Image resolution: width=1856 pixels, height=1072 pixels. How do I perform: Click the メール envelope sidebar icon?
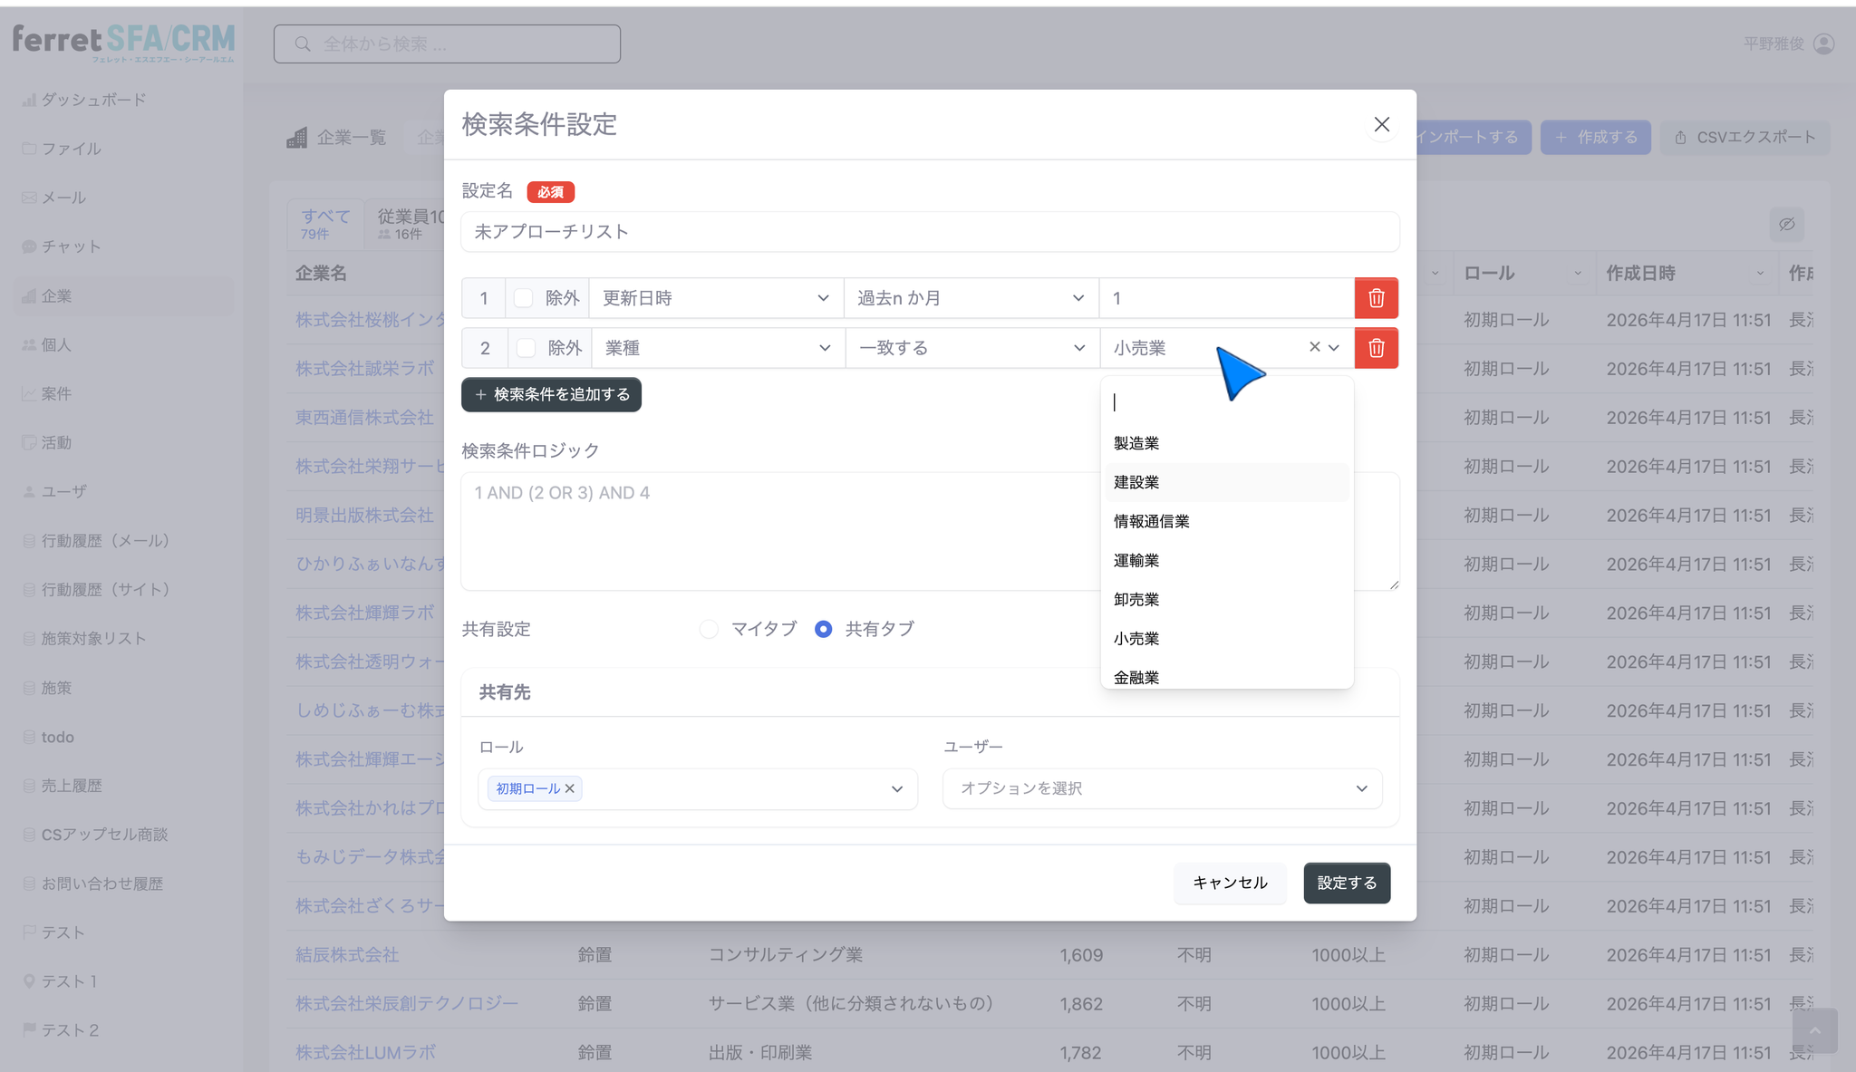pos(29,198)
